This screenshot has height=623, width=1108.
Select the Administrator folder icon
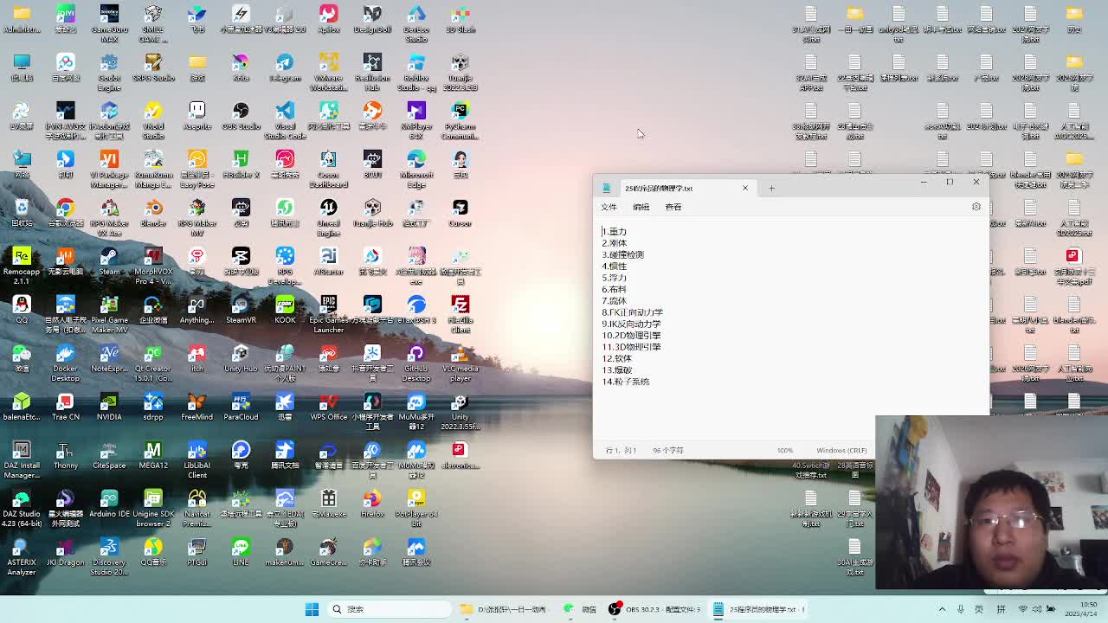(x=22, y=19)
